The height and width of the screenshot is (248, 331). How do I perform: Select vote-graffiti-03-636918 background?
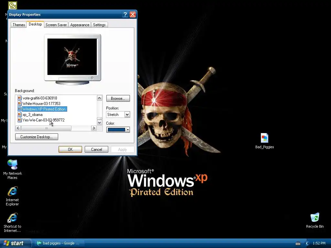click(40, 98)
